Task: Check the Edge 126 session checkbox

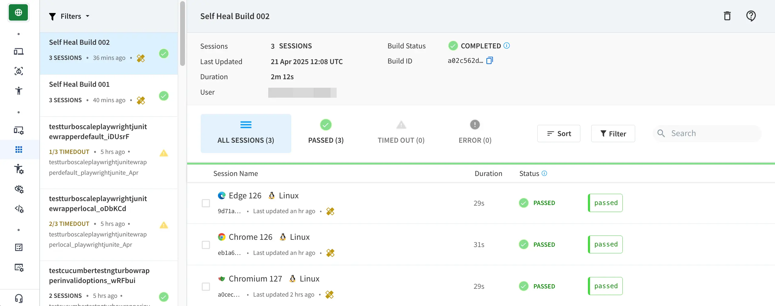Action: coord(206,203)
